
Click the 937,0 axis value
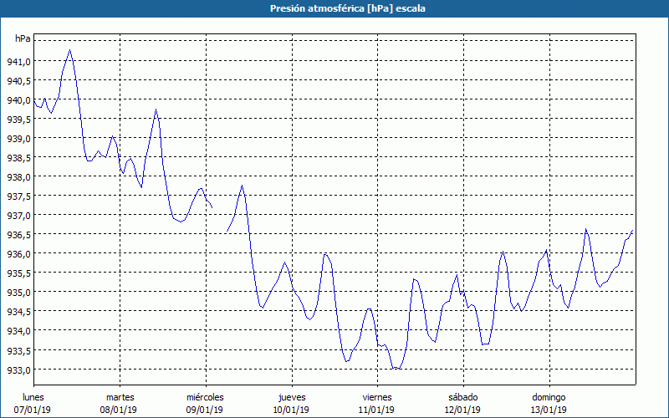tap(18, 216)
